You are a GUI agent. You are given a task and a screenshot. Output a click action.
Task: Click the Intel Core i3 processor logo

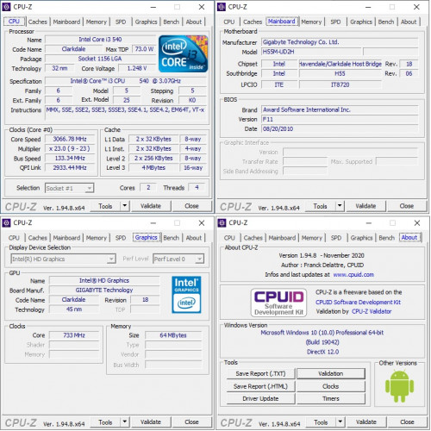click(x=183, y=53)
